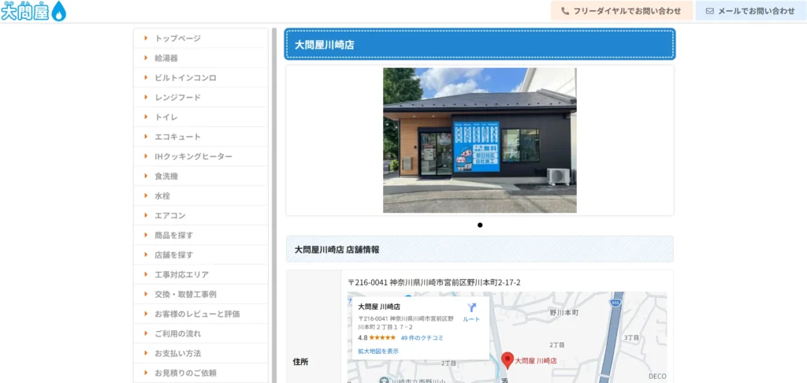The image size is (807, 383).
Task: Click the arrow icon beside トップページ
Action: click(x=146, y=38)
